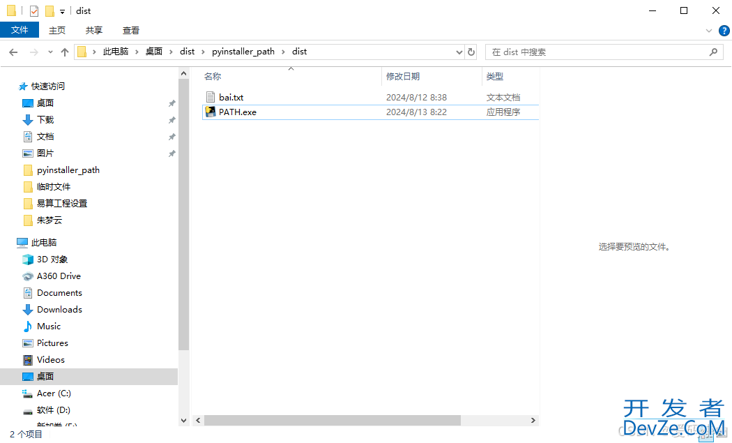Open 文档 in quick access
Viewport: 732px width, 443px height.
[45, 137]
